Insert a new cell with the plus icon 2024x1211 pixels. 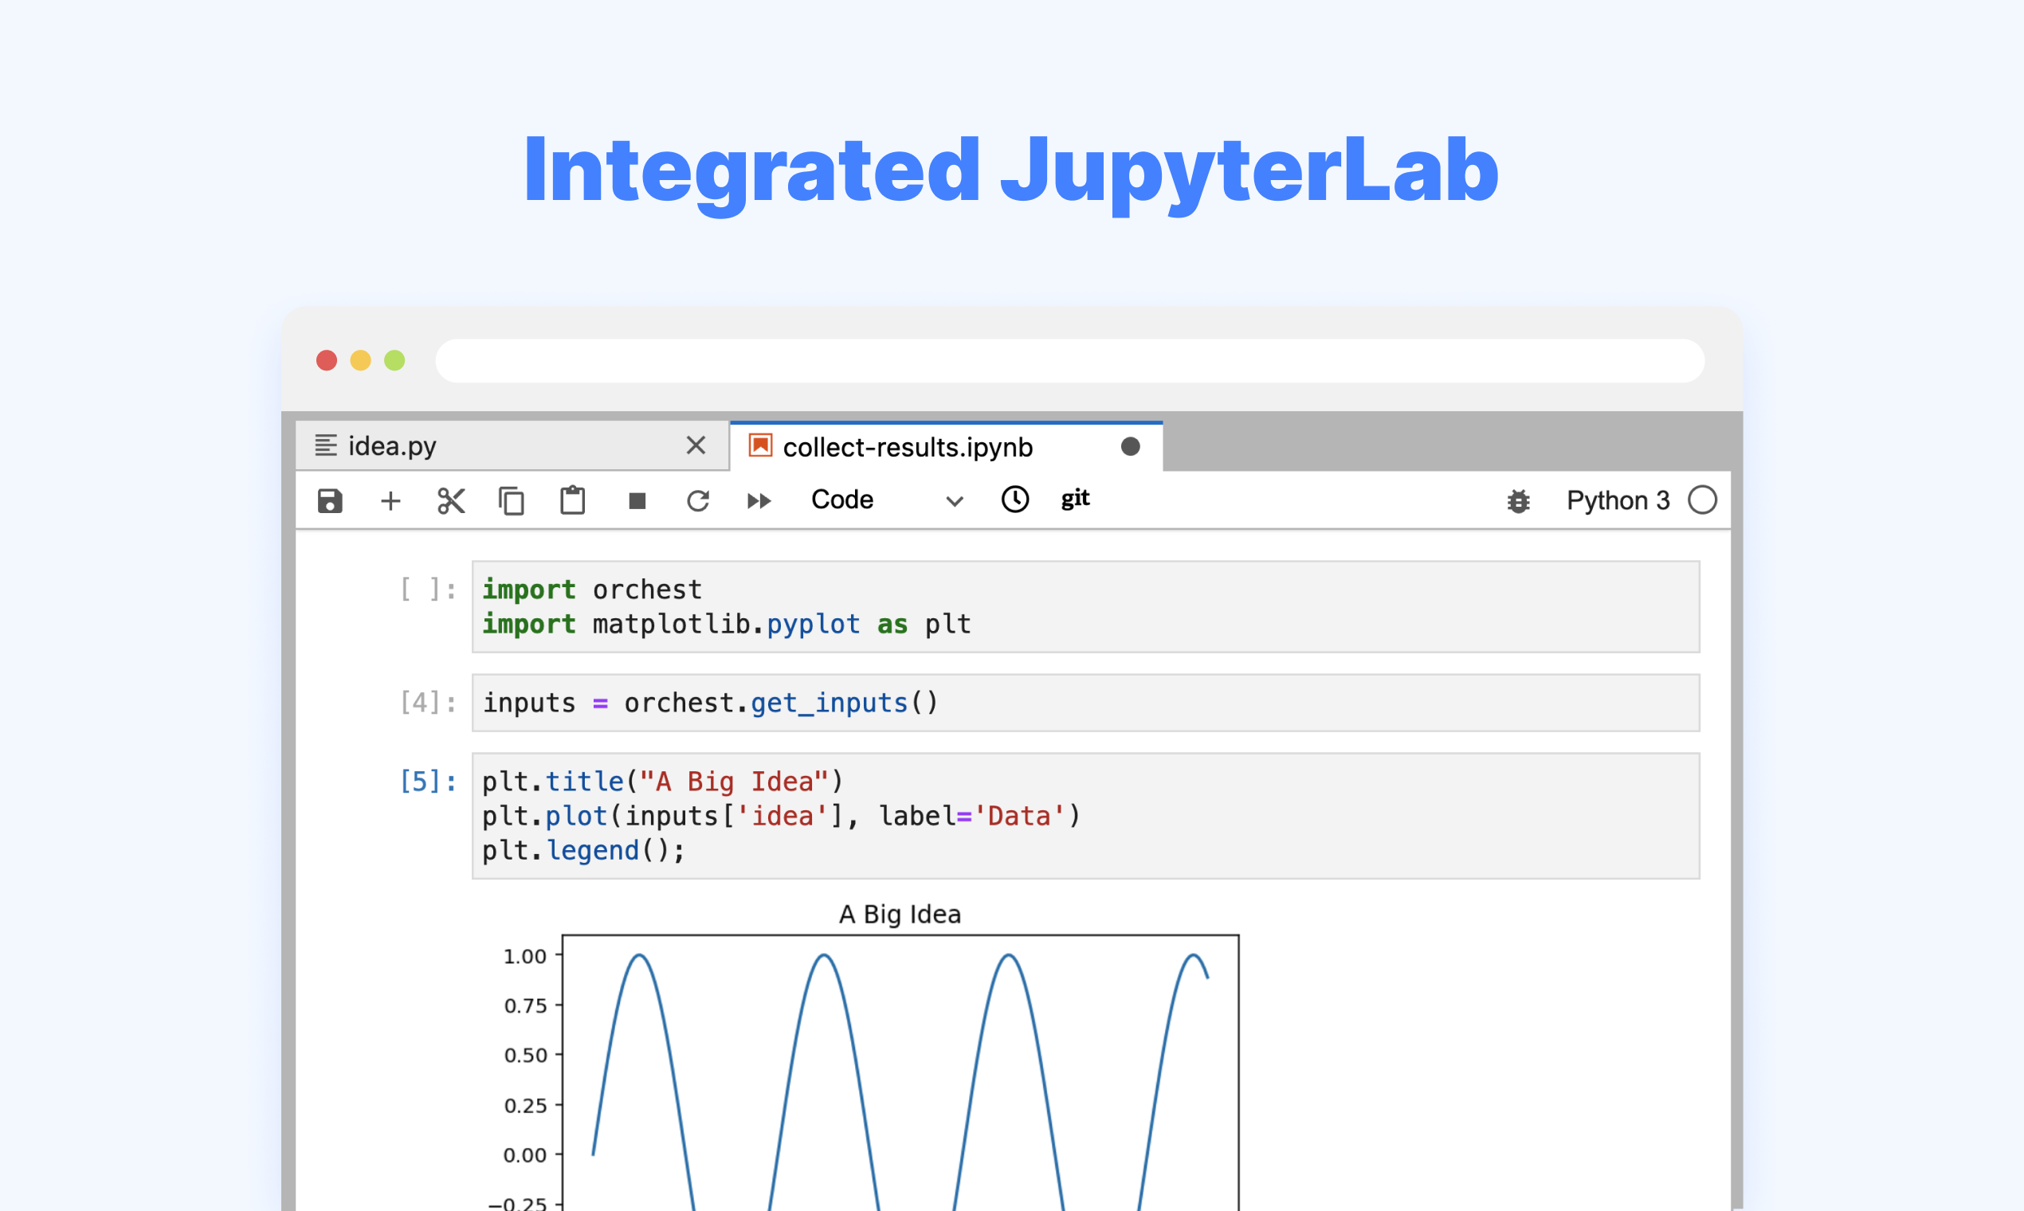pyautogui.click(x=391, y=500)
